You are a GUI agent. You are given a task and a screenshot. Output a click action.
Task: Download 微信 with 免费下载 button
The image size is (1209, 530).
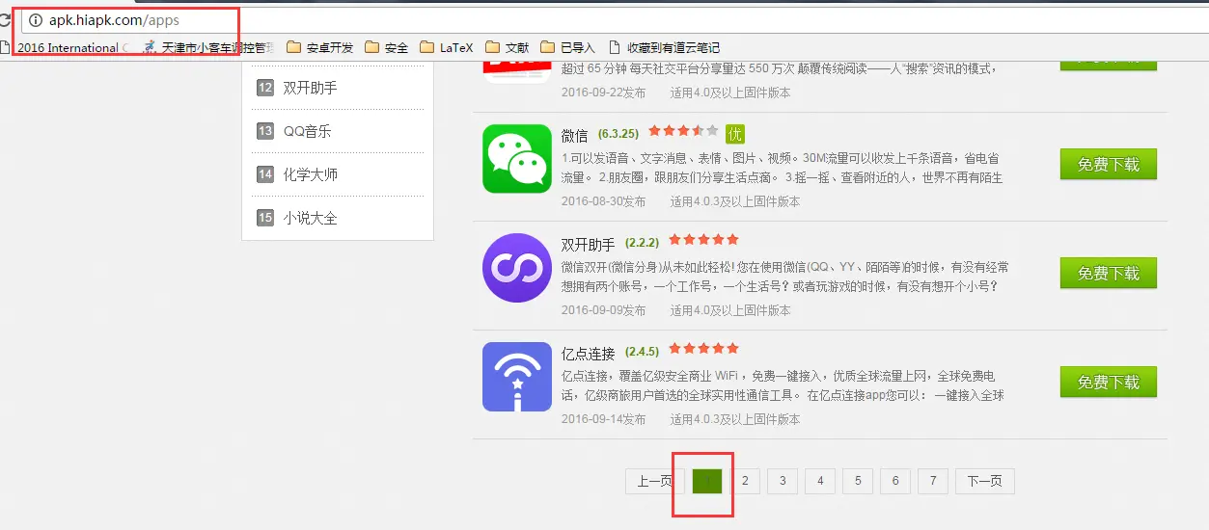[x=1108, y=165]
